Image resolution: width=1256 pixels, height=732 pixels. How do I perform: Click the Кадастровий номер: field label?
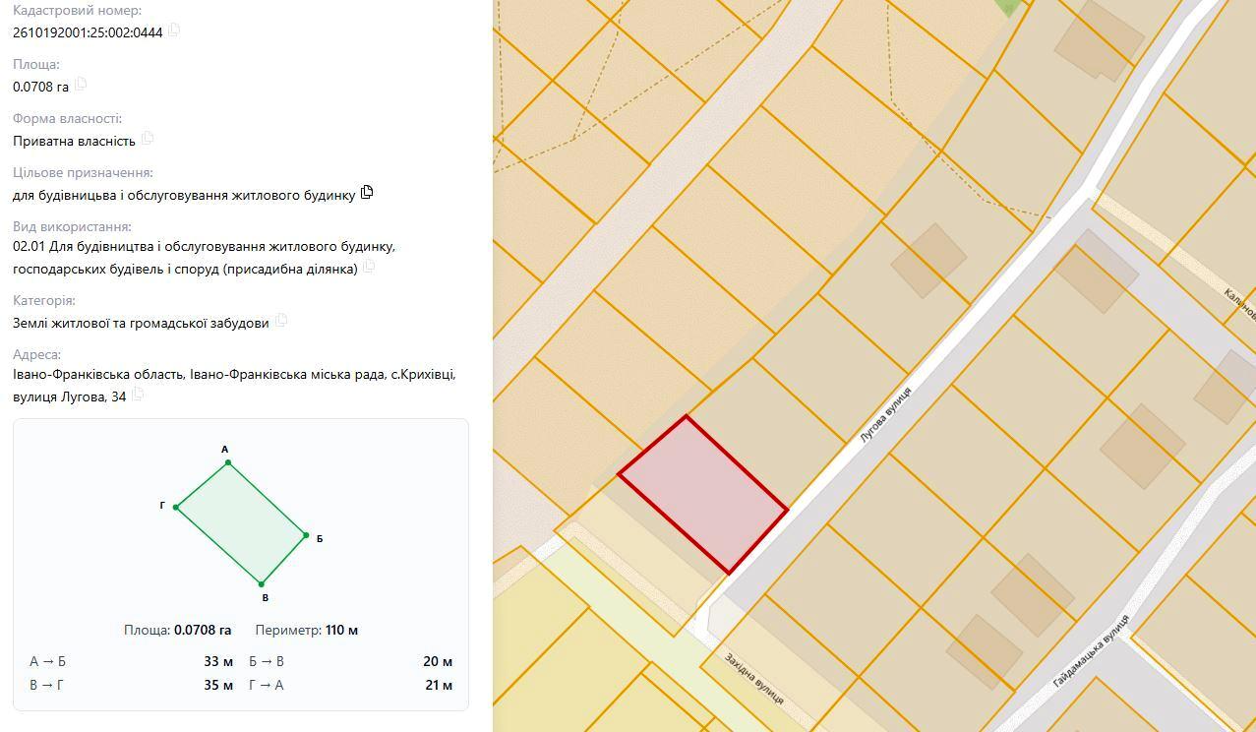pos(77,11)
